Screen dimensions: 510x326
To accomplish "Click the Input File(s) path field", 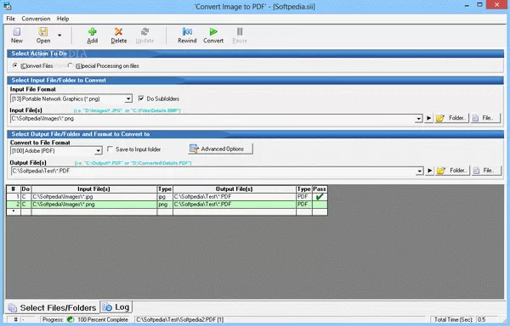I will point(213,119).
